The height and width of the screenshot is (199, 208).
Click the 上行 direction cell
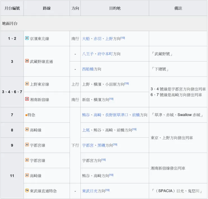pyautogui.click(x=75, y=84)
